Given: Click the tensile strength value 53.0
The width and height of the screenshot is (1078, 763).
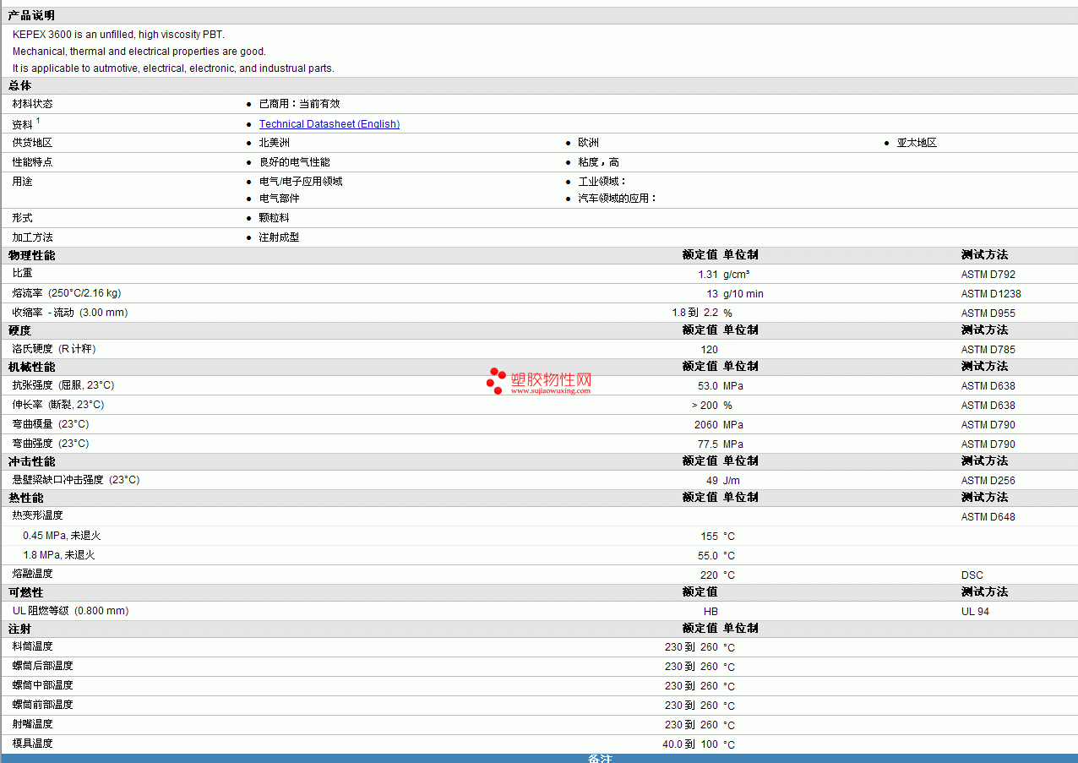Looking at the screenshot, I should (708, 386).
